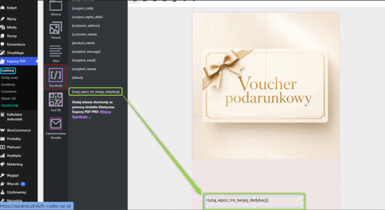Open the Własne Szortkody PRO link
Viewport: 385px width, 210px height.
pyautogui.click(x=91, y=114)
